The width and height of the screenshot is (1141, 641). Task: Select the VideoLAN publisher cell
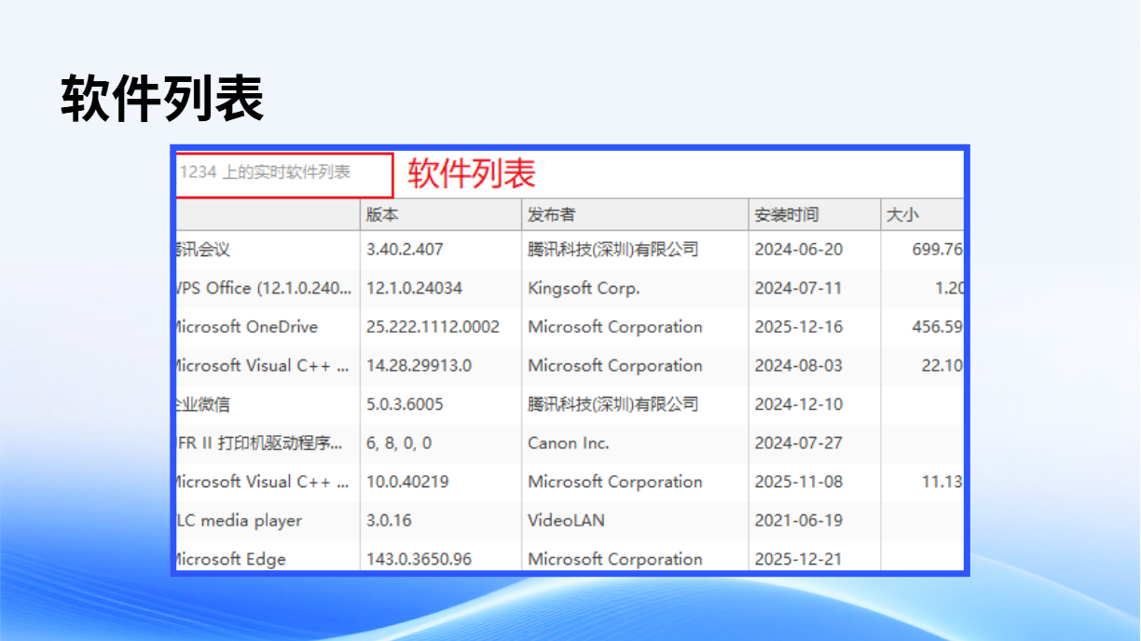[566, 521]
